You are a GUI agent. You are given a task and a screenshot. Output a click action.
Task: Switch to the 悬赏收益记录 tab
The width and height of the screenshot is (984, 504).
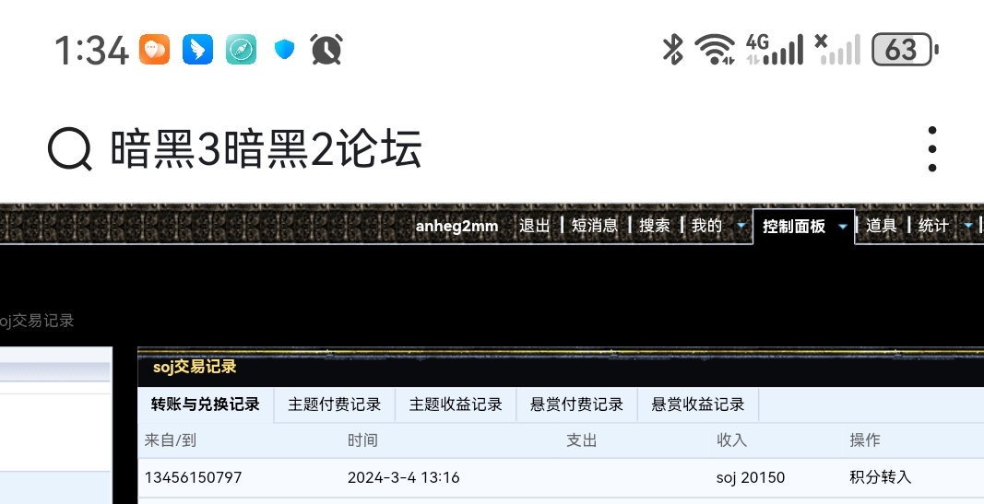tap(697, 404)
